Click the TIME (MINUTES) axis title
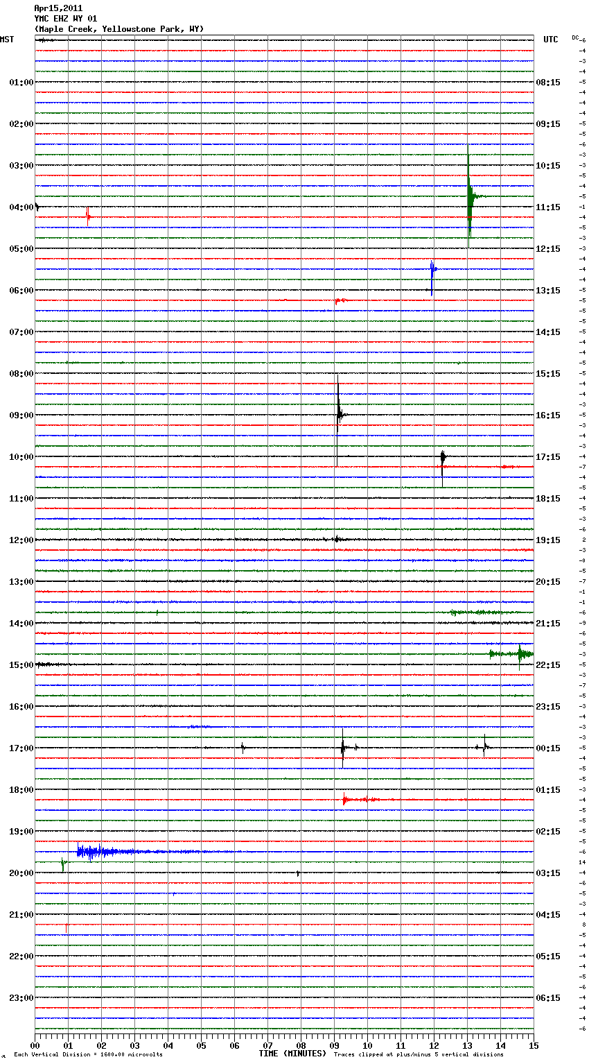Image resolution: width=589 pixels, height=1064 pixels. (x=292, y=1054)
